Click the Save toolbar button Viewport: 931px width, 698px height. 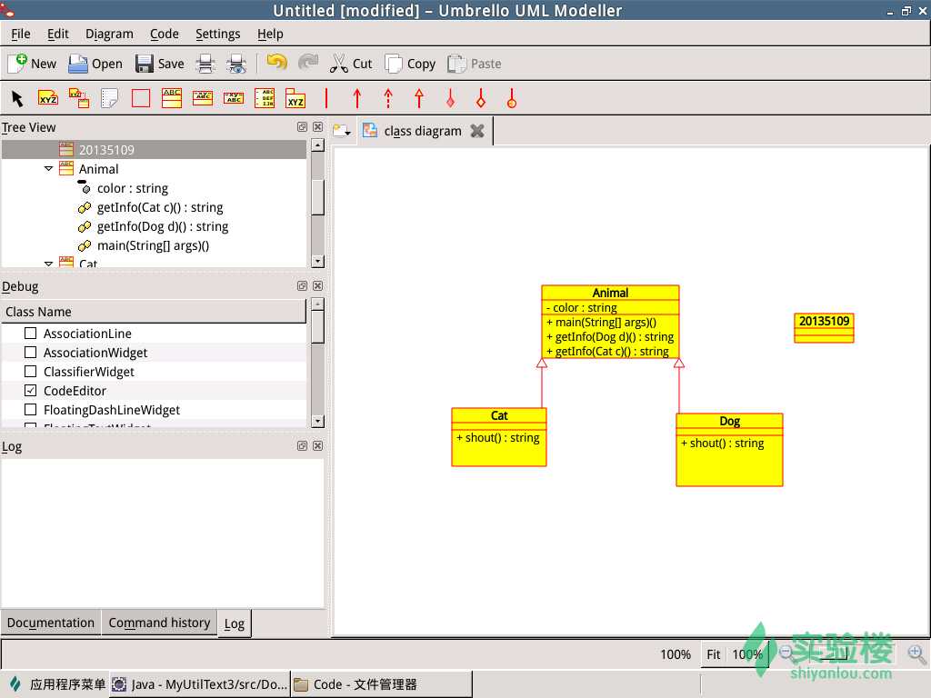pyautogui.click(x=160, y=63)
